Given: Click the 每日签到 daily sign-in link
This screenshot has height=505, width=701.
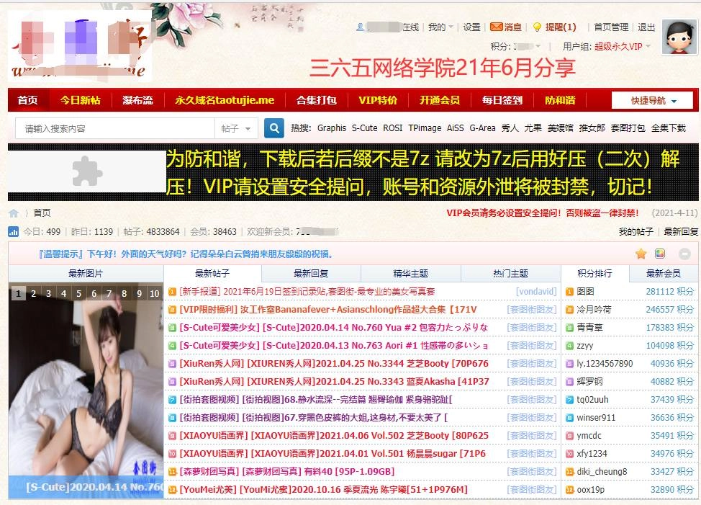Looking at the screenshot, I should [x=502, y=100].
